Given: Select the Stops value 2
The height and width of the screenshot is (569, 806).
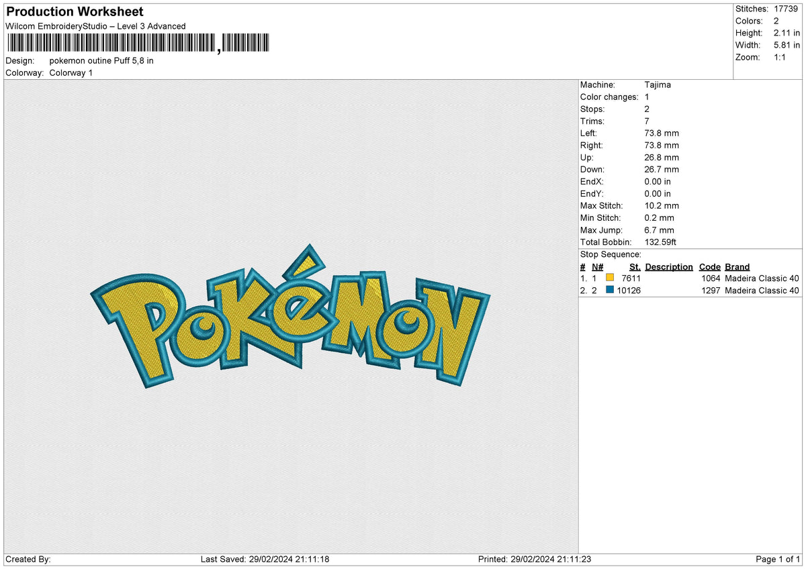Looking at the screenshot, I should (x=647, y=109).
